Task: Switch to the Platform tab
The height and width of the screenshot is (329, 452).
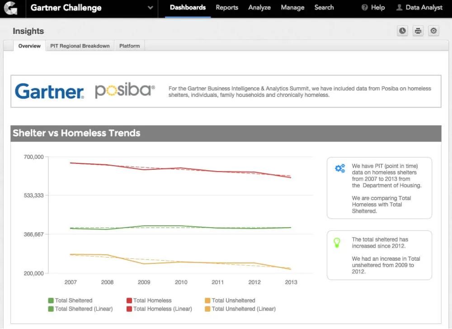Action: tap(130, 46)
